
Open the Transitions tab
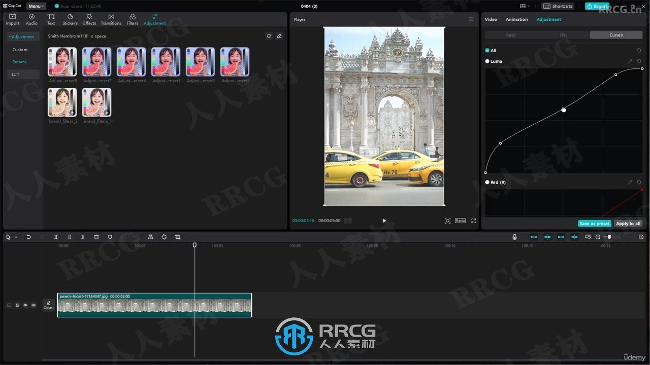[111, 19]
